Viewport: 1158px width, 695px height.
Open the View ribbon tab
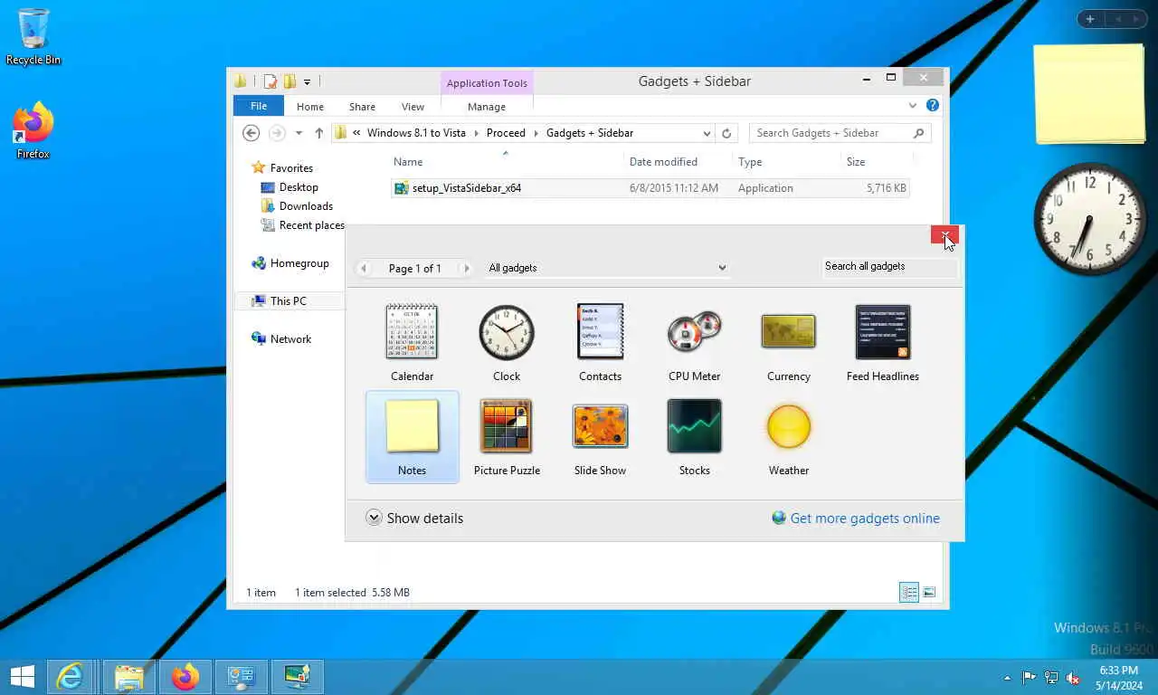pyautogui.click(x=413, y=106)
